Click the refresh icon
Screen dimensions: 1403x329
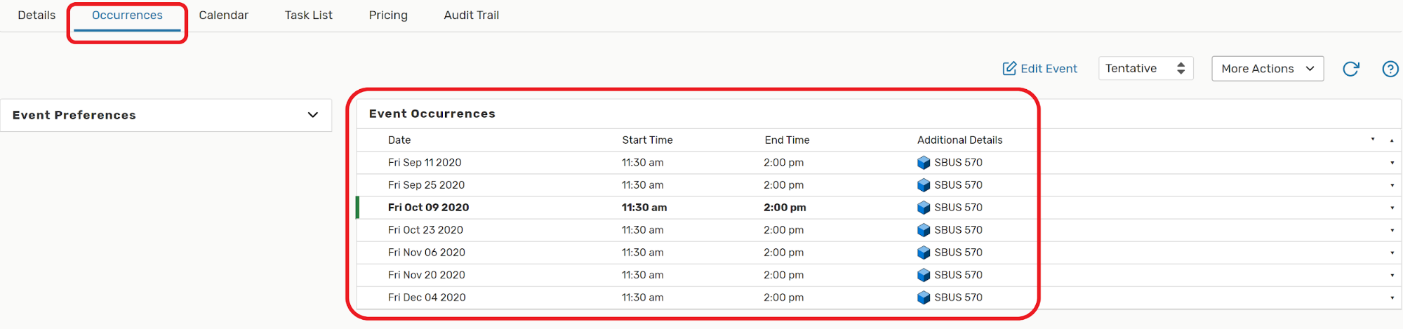coord(1350,69)
